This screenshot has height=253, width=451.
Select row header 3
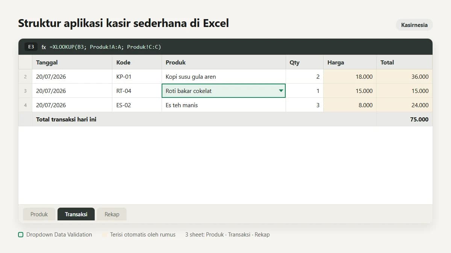click(x=25, y=91)
